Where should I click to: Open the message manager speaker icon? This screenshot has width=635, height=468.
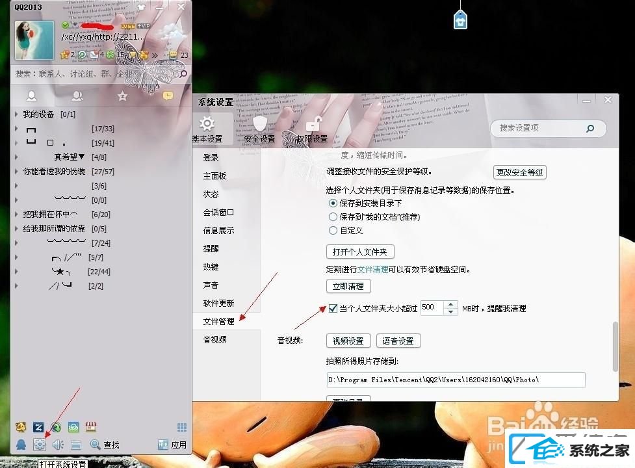[58, 445]
